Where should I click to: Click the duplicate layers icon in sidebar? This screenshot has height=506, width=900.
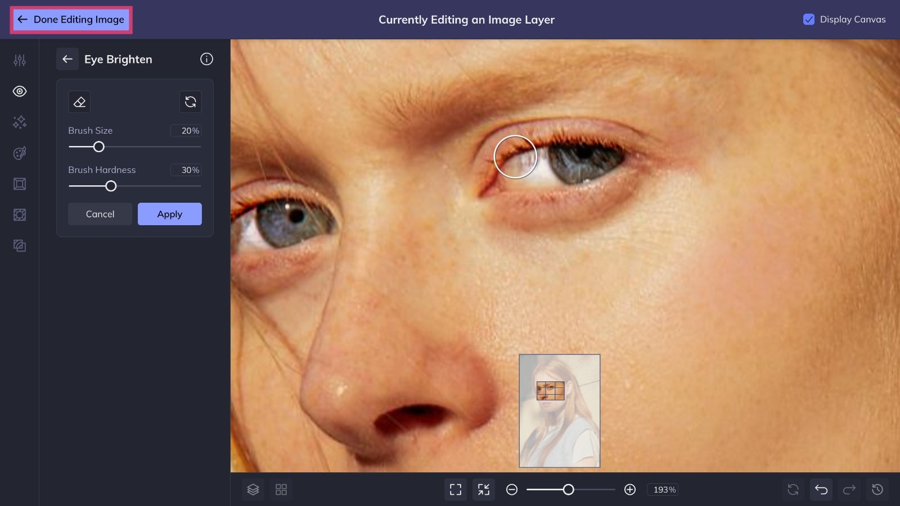pos(20,245)
